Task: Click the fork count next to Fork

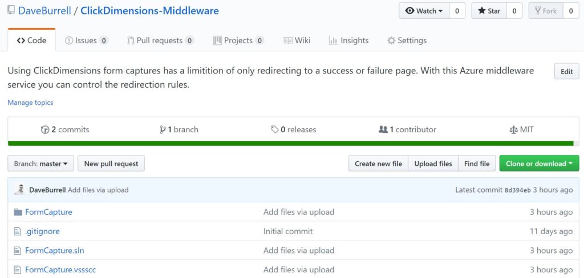Action: pyautogui.click(x=570, y=11)
